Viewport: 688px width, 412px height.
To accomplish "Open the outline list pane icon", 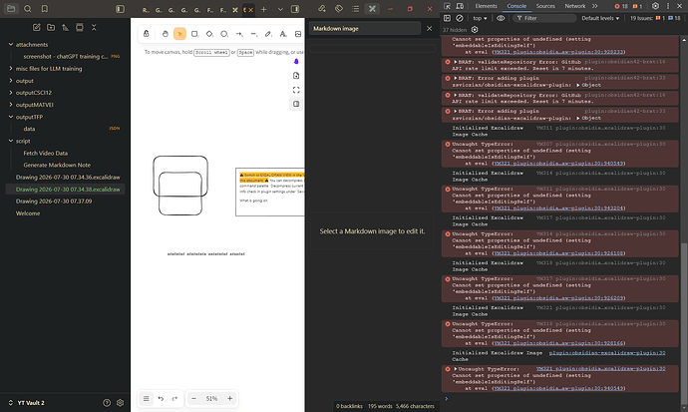I will point(355,9).
